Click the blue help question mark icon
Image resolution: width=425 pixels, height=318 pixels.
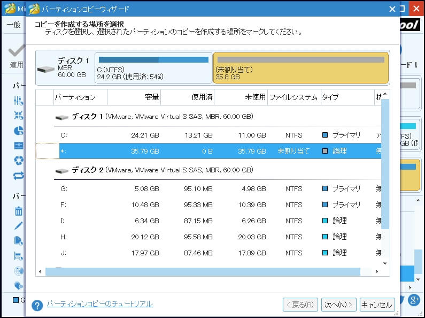pos(37,305)
